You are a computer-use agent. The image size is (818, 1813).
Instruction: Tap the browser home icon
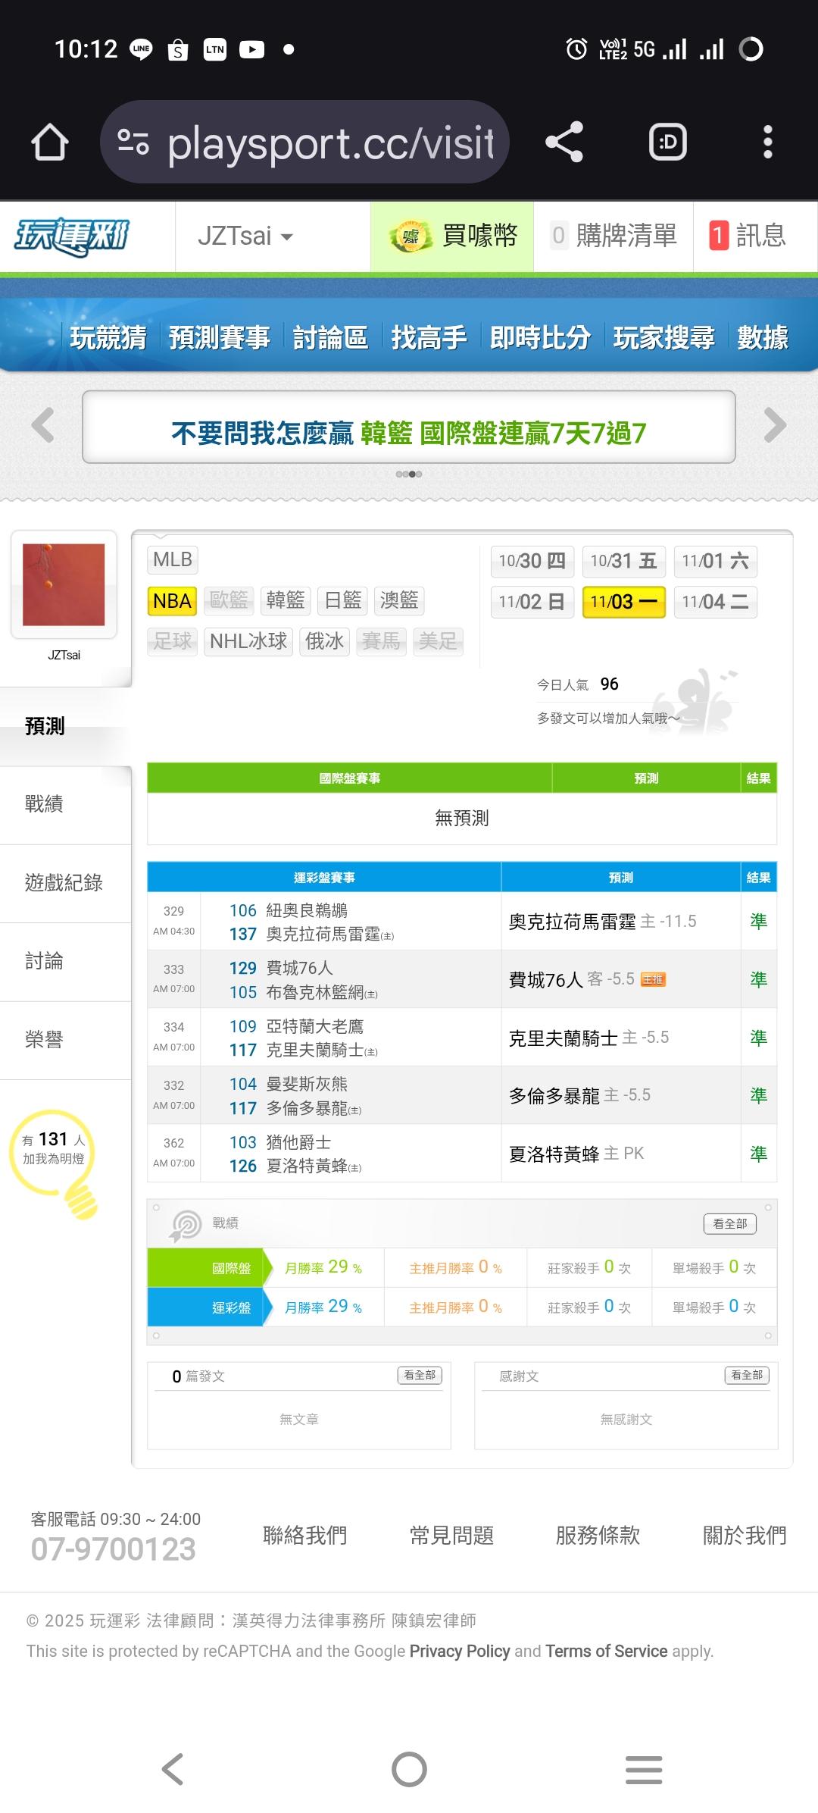tap(50, 142)
